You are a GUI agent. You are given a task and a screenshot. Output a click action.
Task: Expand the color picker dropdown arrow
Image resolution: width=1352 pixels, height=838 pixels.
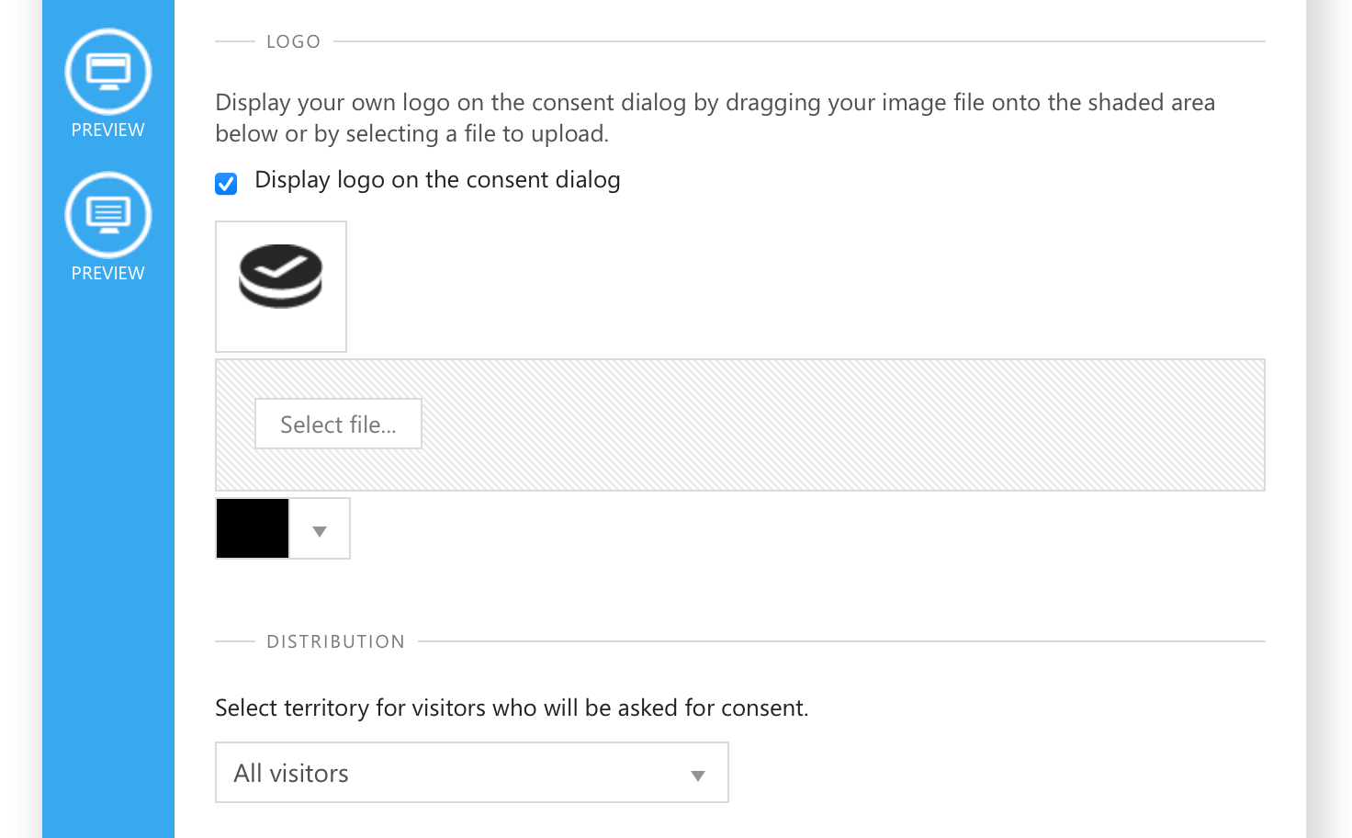[x=320, y=530]
